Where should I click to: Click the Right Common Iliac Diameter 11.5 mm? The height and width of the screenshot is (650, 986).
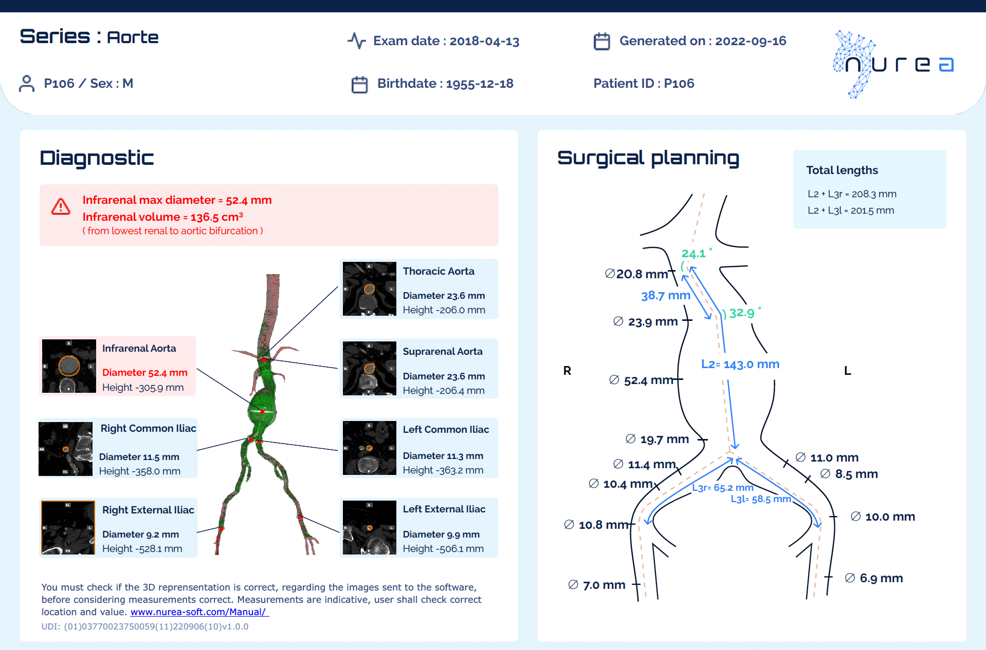(x=139, y=457)
